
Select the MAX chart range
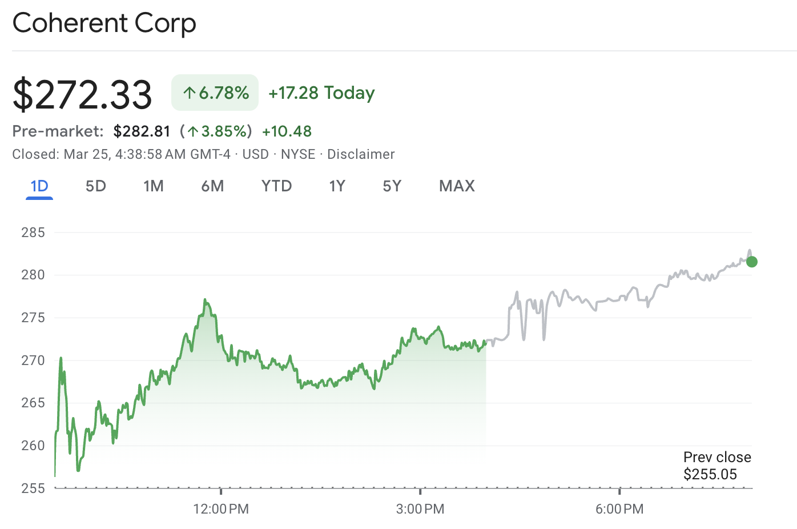[456, 186]
